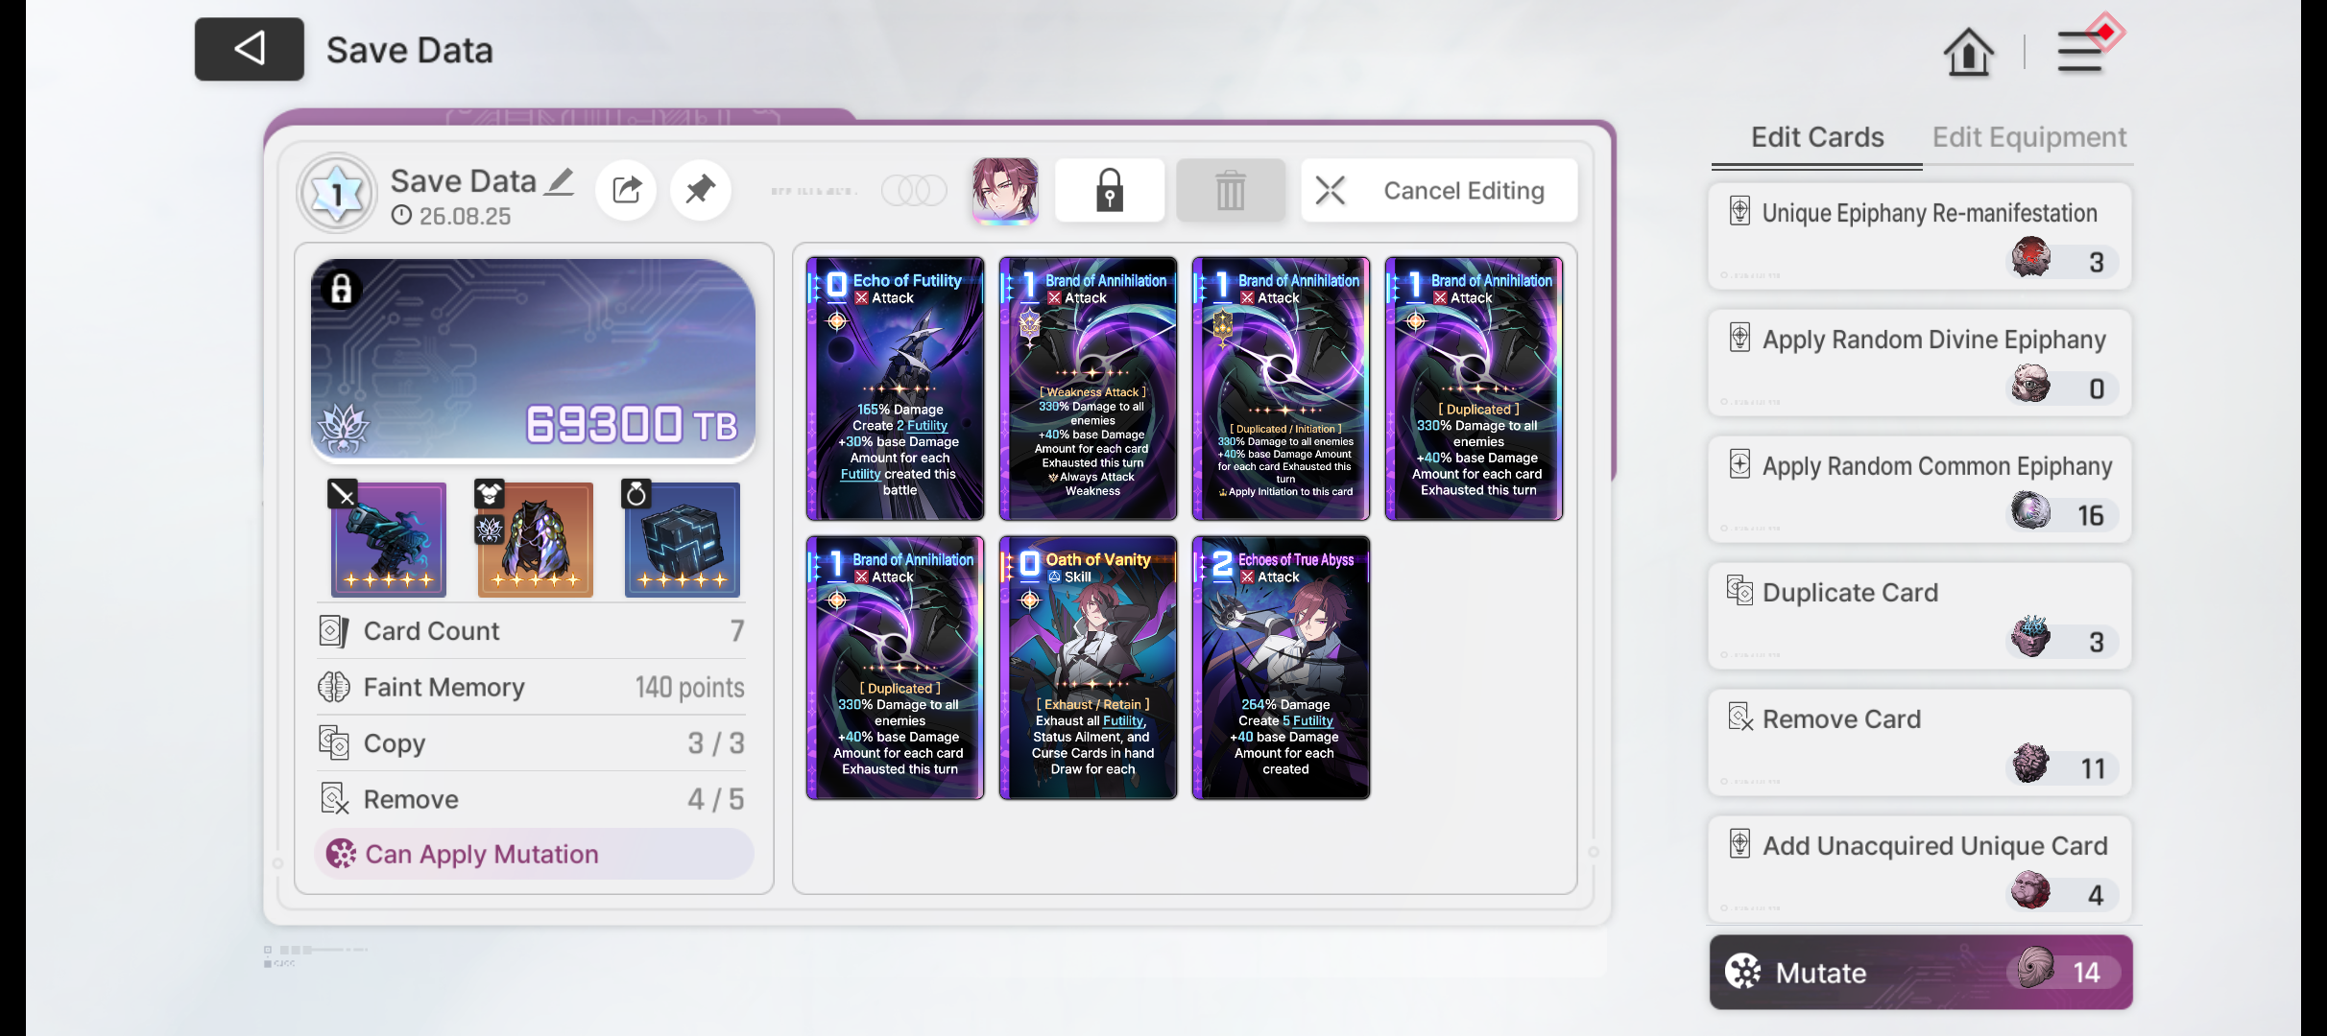
Task: Open the home screen icon
Action: click(x=1968, y=51)
